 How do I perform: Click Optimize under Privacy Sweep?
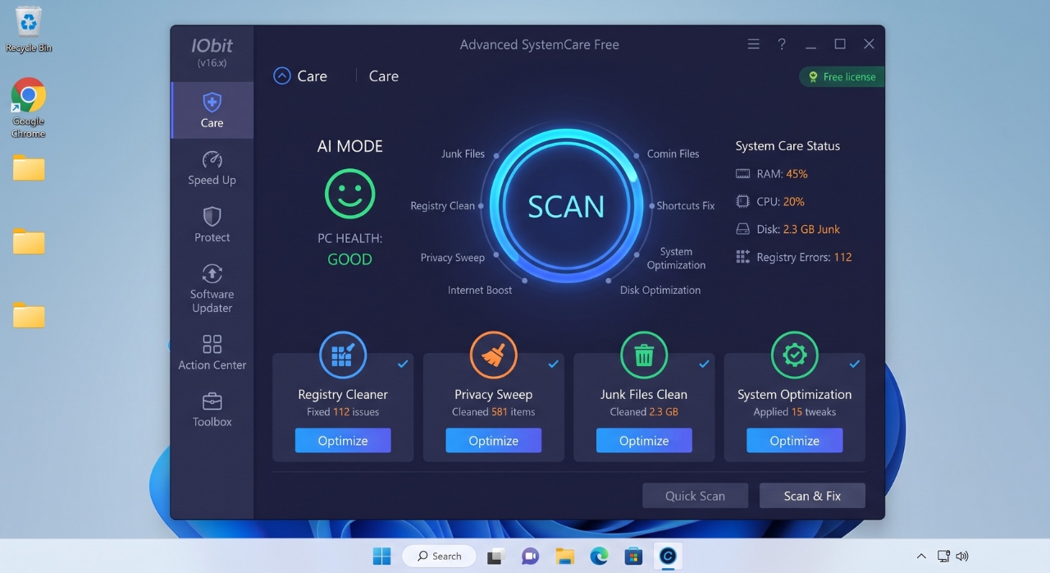pyautogui.click(x=493, y=440)
